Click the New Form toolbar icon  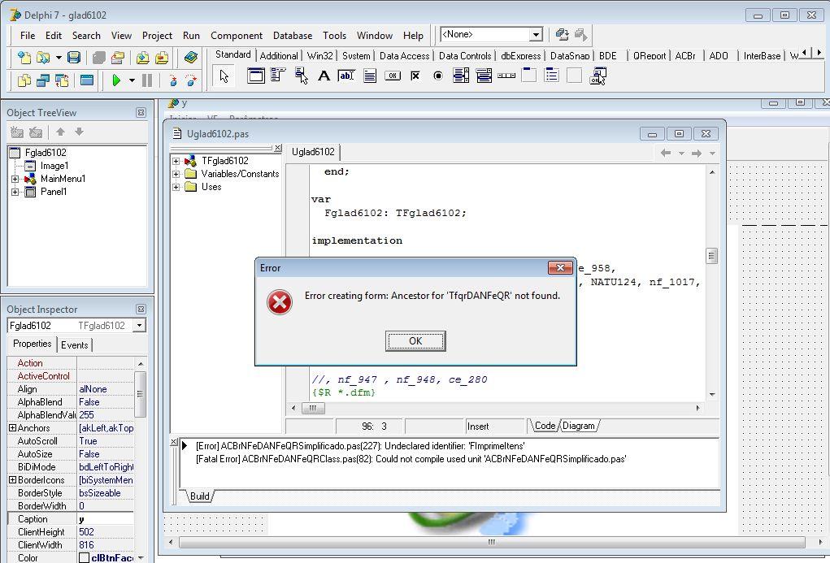(87, 80)
